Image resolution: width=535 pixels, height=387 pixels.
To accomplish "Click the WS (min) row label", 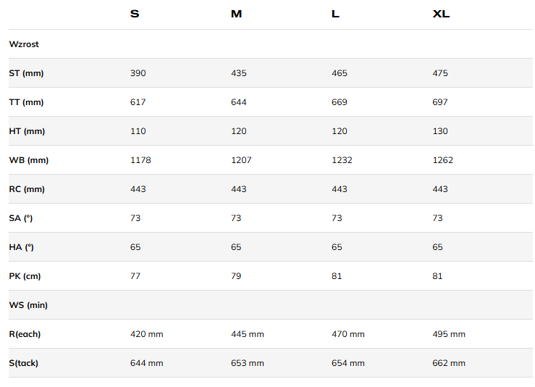I will pos(28,305).
